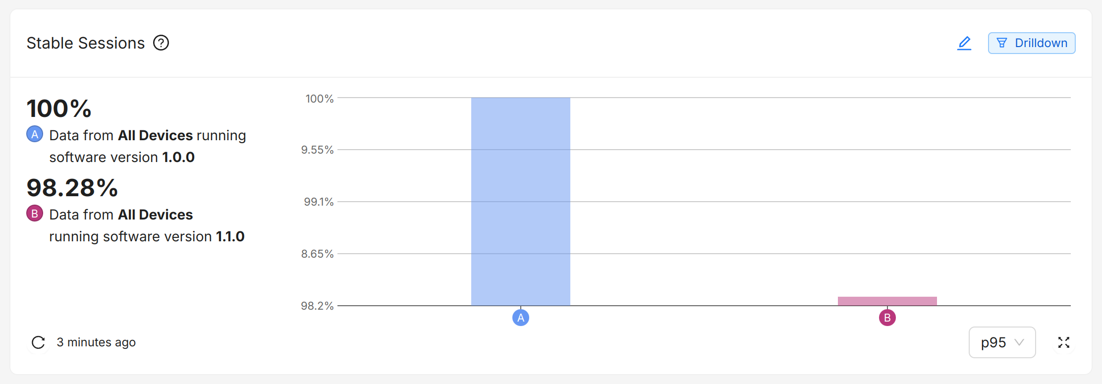Open the p95 percentile dropdown

point(1002,342)
